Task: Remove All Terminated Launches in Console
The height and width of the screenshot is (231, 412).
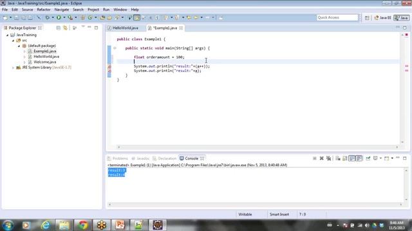Action: (328, 158)
